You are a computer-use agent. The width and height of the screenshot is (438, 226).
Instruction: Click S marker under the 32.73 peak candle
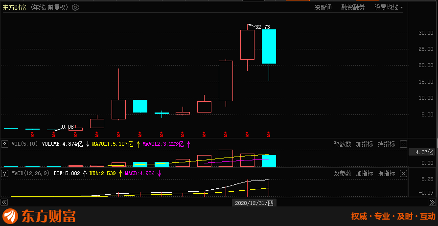(247, 135)
